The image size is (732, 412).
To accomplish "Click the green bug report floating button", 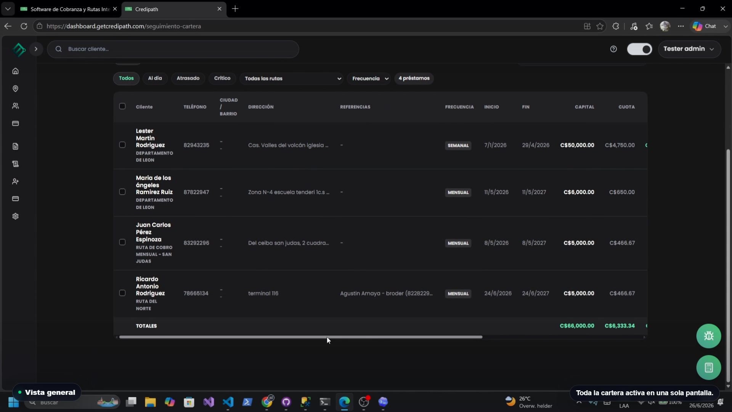I will pos(708,336).
